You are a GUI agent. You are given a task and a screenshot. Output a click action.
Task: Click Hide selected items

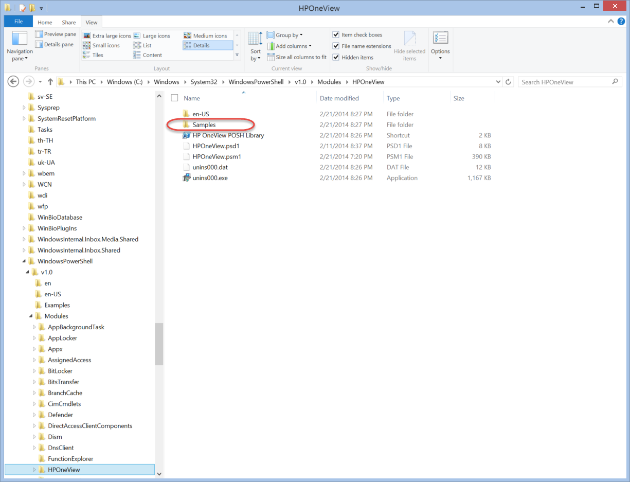(409, 46)
